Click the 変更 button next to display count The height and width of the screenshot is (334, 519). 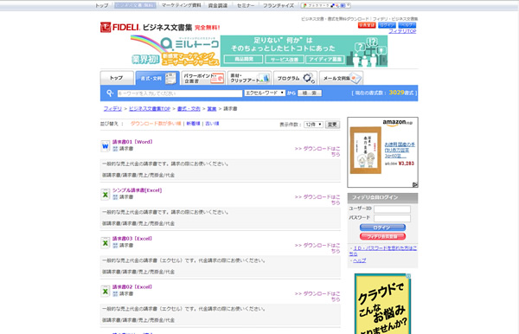pyautogui.click(x=332, y=125)
